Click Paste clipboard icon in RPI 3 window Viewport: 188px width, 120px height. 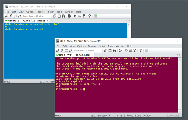coord(110,50)
